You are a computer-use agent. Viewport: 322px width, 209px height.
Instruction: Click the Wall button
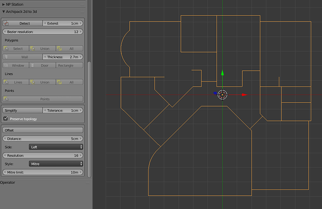22,57
